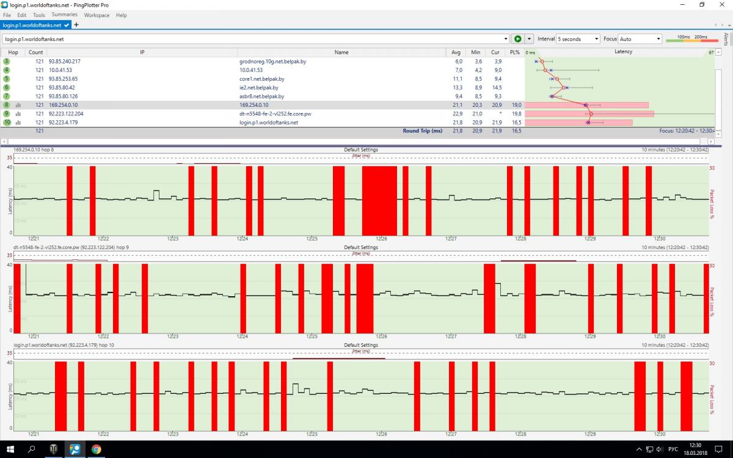Image resolution: width=733 pixels, height=458 pixels.
Task: Toggle the timeline graph icon for hop 8
Action: (x=18, y=105)
